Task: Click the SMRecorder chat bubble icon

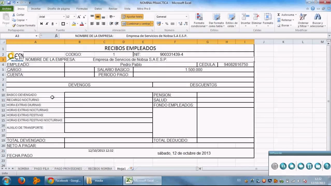Action: pos(300,166)
